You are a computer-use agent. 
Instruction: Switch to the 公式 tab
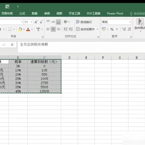(22, 13)
